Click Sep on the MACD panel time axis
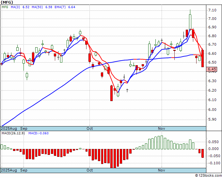 tap(24, 170)
